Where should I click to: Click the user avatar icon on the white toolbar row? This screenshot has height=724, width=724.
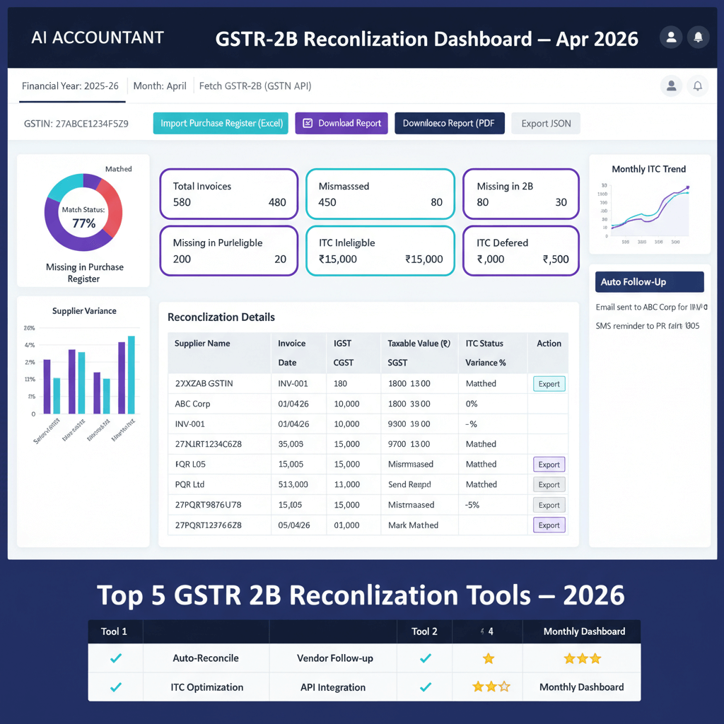[670, 86]
